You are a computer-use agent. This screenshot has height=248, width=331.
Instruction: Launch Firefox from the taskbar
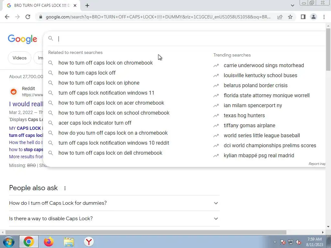coord(48,242)
